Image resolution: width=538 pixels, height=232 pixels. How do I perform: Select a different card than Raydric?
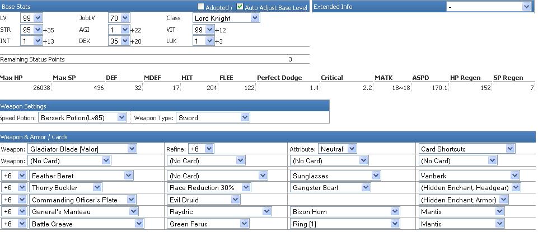click(219, 211)
